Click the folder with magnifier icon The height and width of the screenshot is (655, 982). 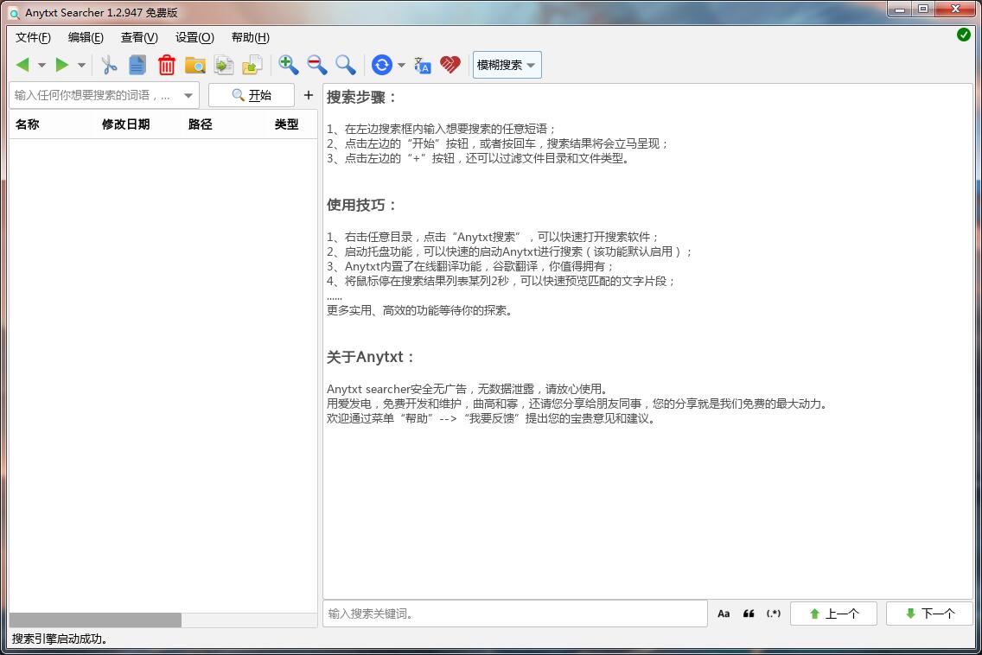[195, 65]
